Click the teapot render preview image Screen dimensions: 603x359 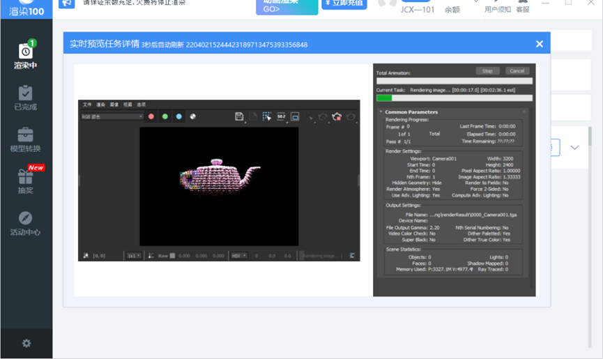click(x=219, y=186)
